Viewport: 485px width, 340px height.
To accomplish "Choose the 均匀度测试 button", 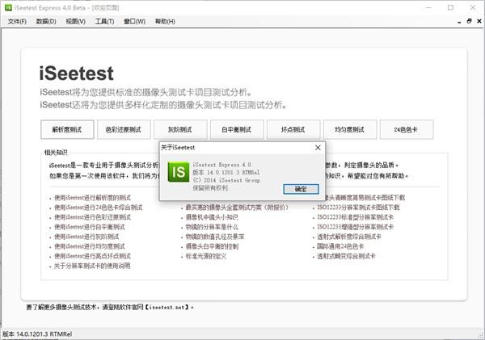I will (350, 129).
